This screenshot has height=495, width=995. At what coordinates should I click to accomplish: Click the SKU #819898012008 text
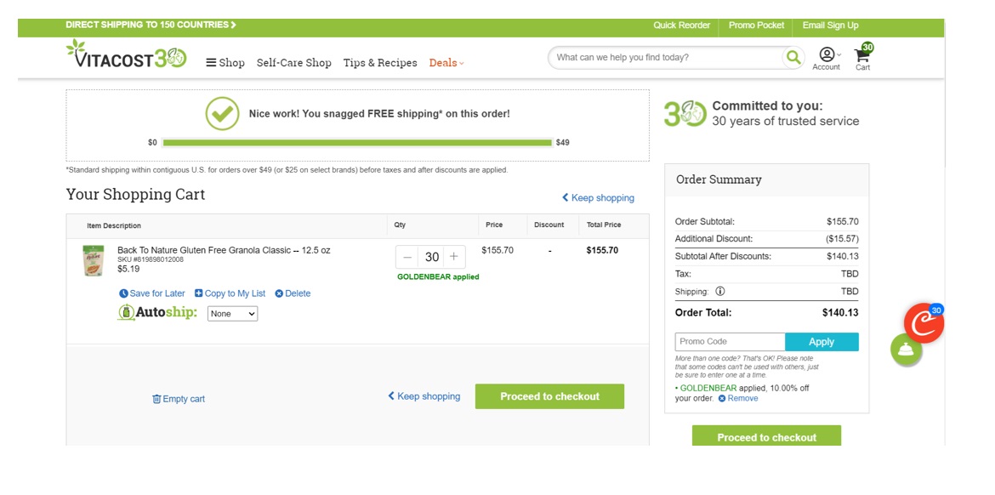(x=151, y=259)
